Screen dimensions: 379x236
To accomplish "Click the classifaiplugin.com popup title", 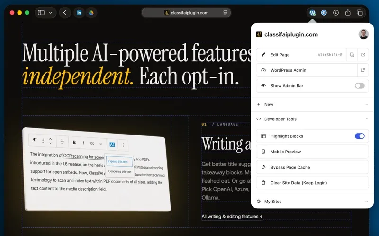I will 291,34.
